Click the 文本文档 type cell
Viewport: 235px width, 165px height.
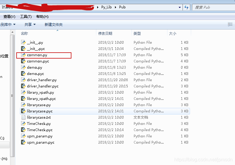coord(141,117)
